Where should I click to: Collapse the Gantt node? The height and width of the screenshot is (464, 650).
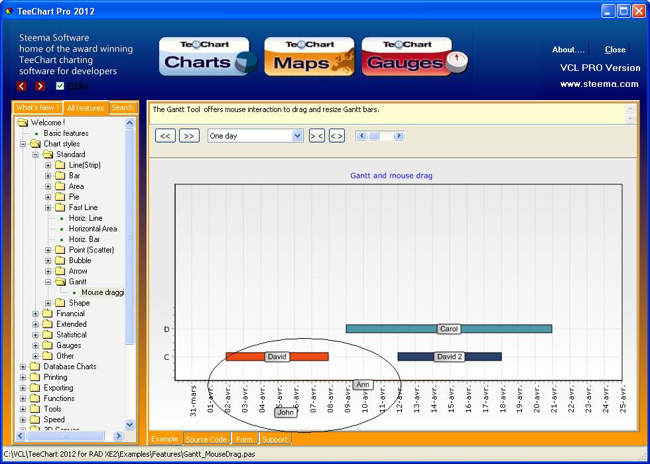[48, 282]
